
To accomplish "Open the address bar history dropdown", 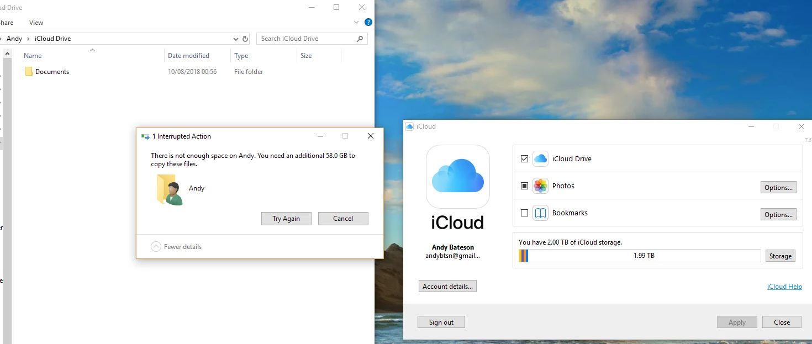I will 236,39.
